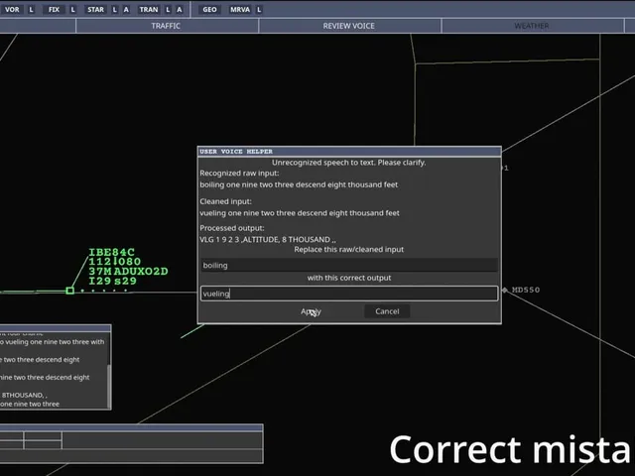The image size is (635, 476).
Task: Click the MD550 waypoint label
Action: tap(526, 290)
